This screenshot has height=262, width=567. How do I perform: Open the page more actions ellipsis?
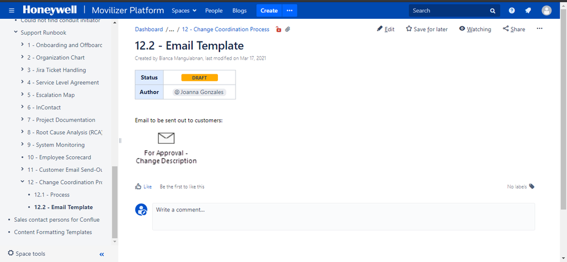point(540,28)
